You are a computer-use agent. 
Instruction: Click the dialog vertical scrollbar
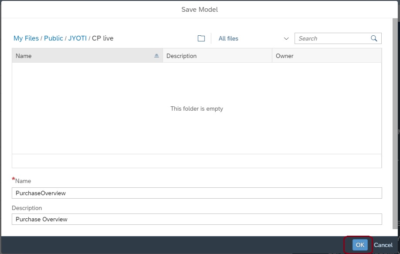point(395,124)
